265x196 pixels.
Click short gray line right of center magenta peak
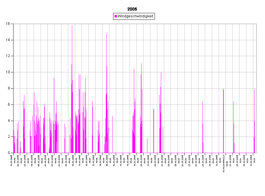pos(147,146)
